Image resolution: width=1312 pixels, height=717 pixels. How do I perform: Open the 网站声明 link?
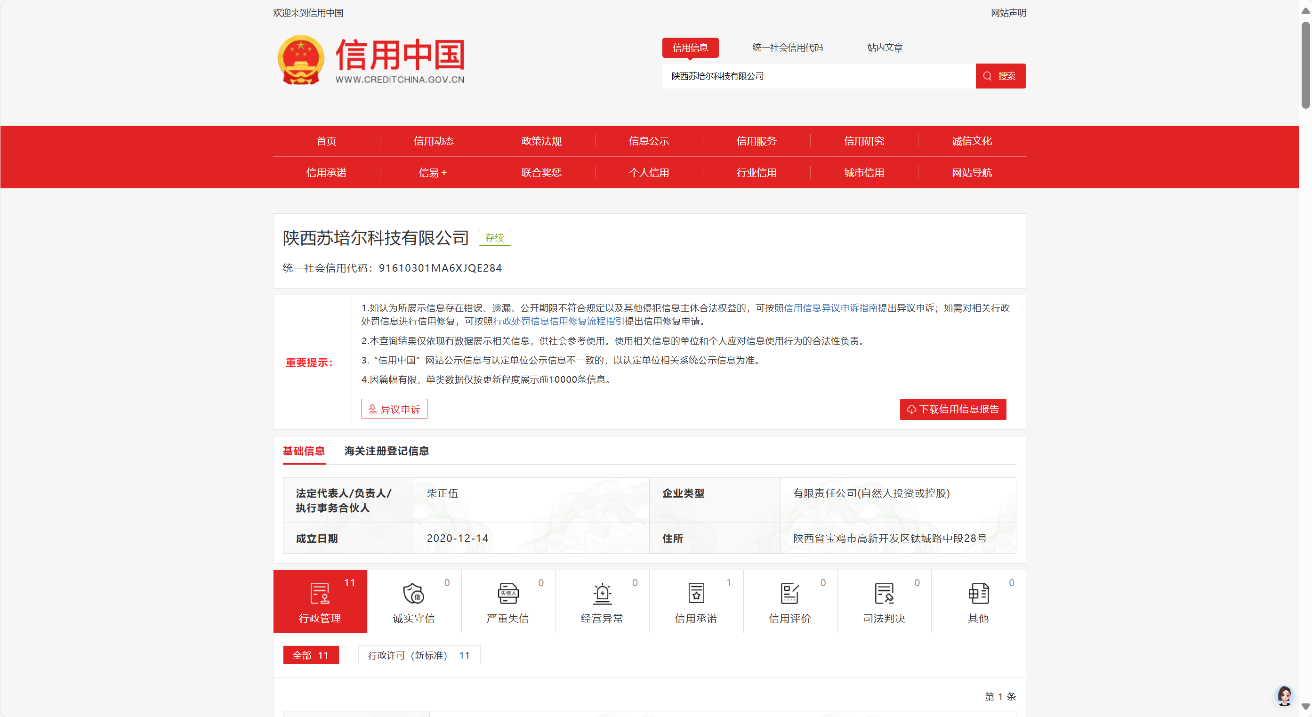pos(1008,13)
